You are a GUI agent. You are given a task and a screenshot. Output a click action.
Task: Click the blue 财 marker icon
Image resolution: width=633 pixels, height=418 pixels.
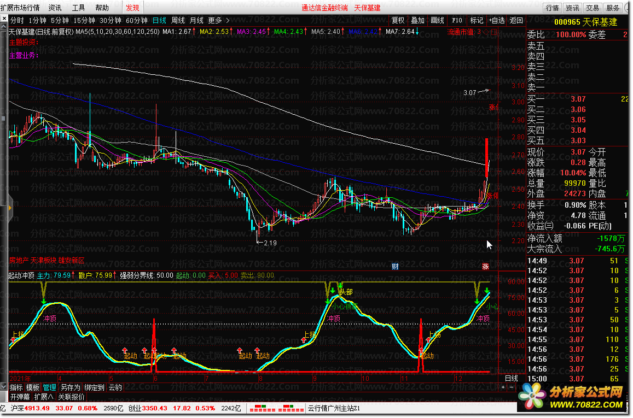pos(395,267)
